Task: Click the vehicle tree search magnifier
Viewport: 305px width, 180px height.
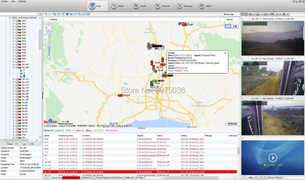Action: [x=40, y=14]
